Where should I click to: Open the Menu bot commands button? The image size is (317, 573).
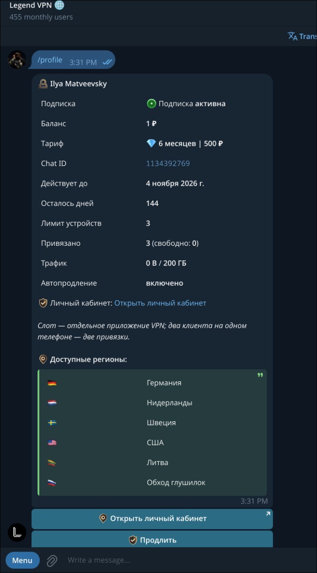pos(22,560)
